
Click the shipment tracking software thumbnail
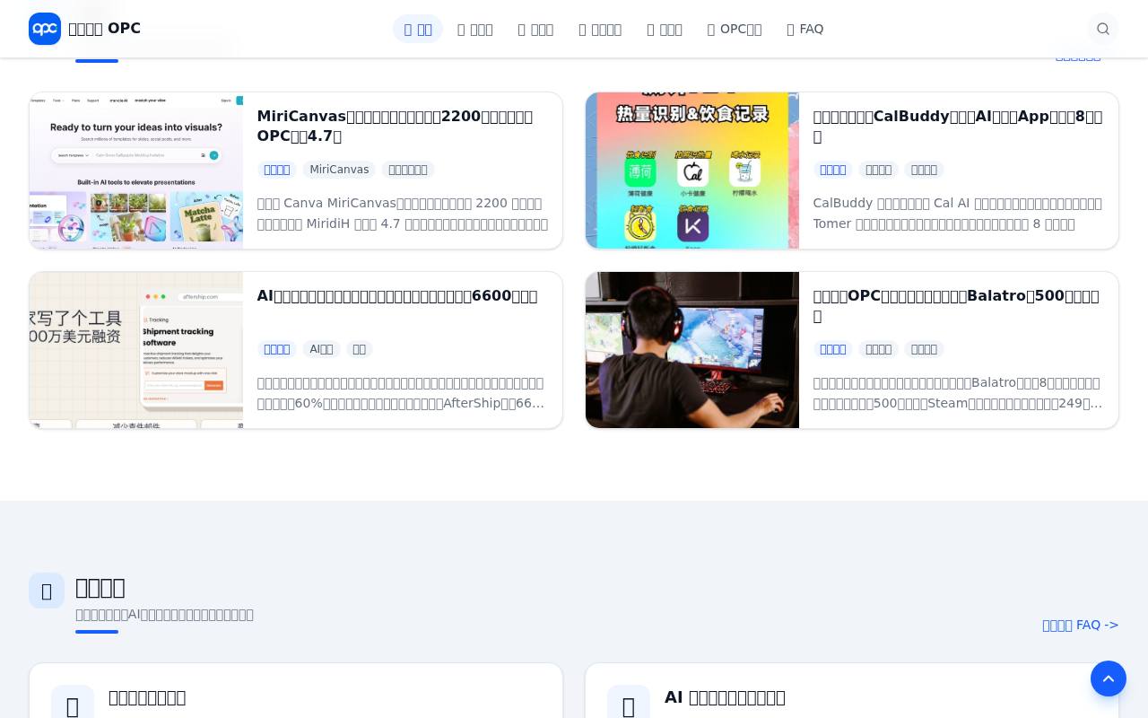click(136, 350)
